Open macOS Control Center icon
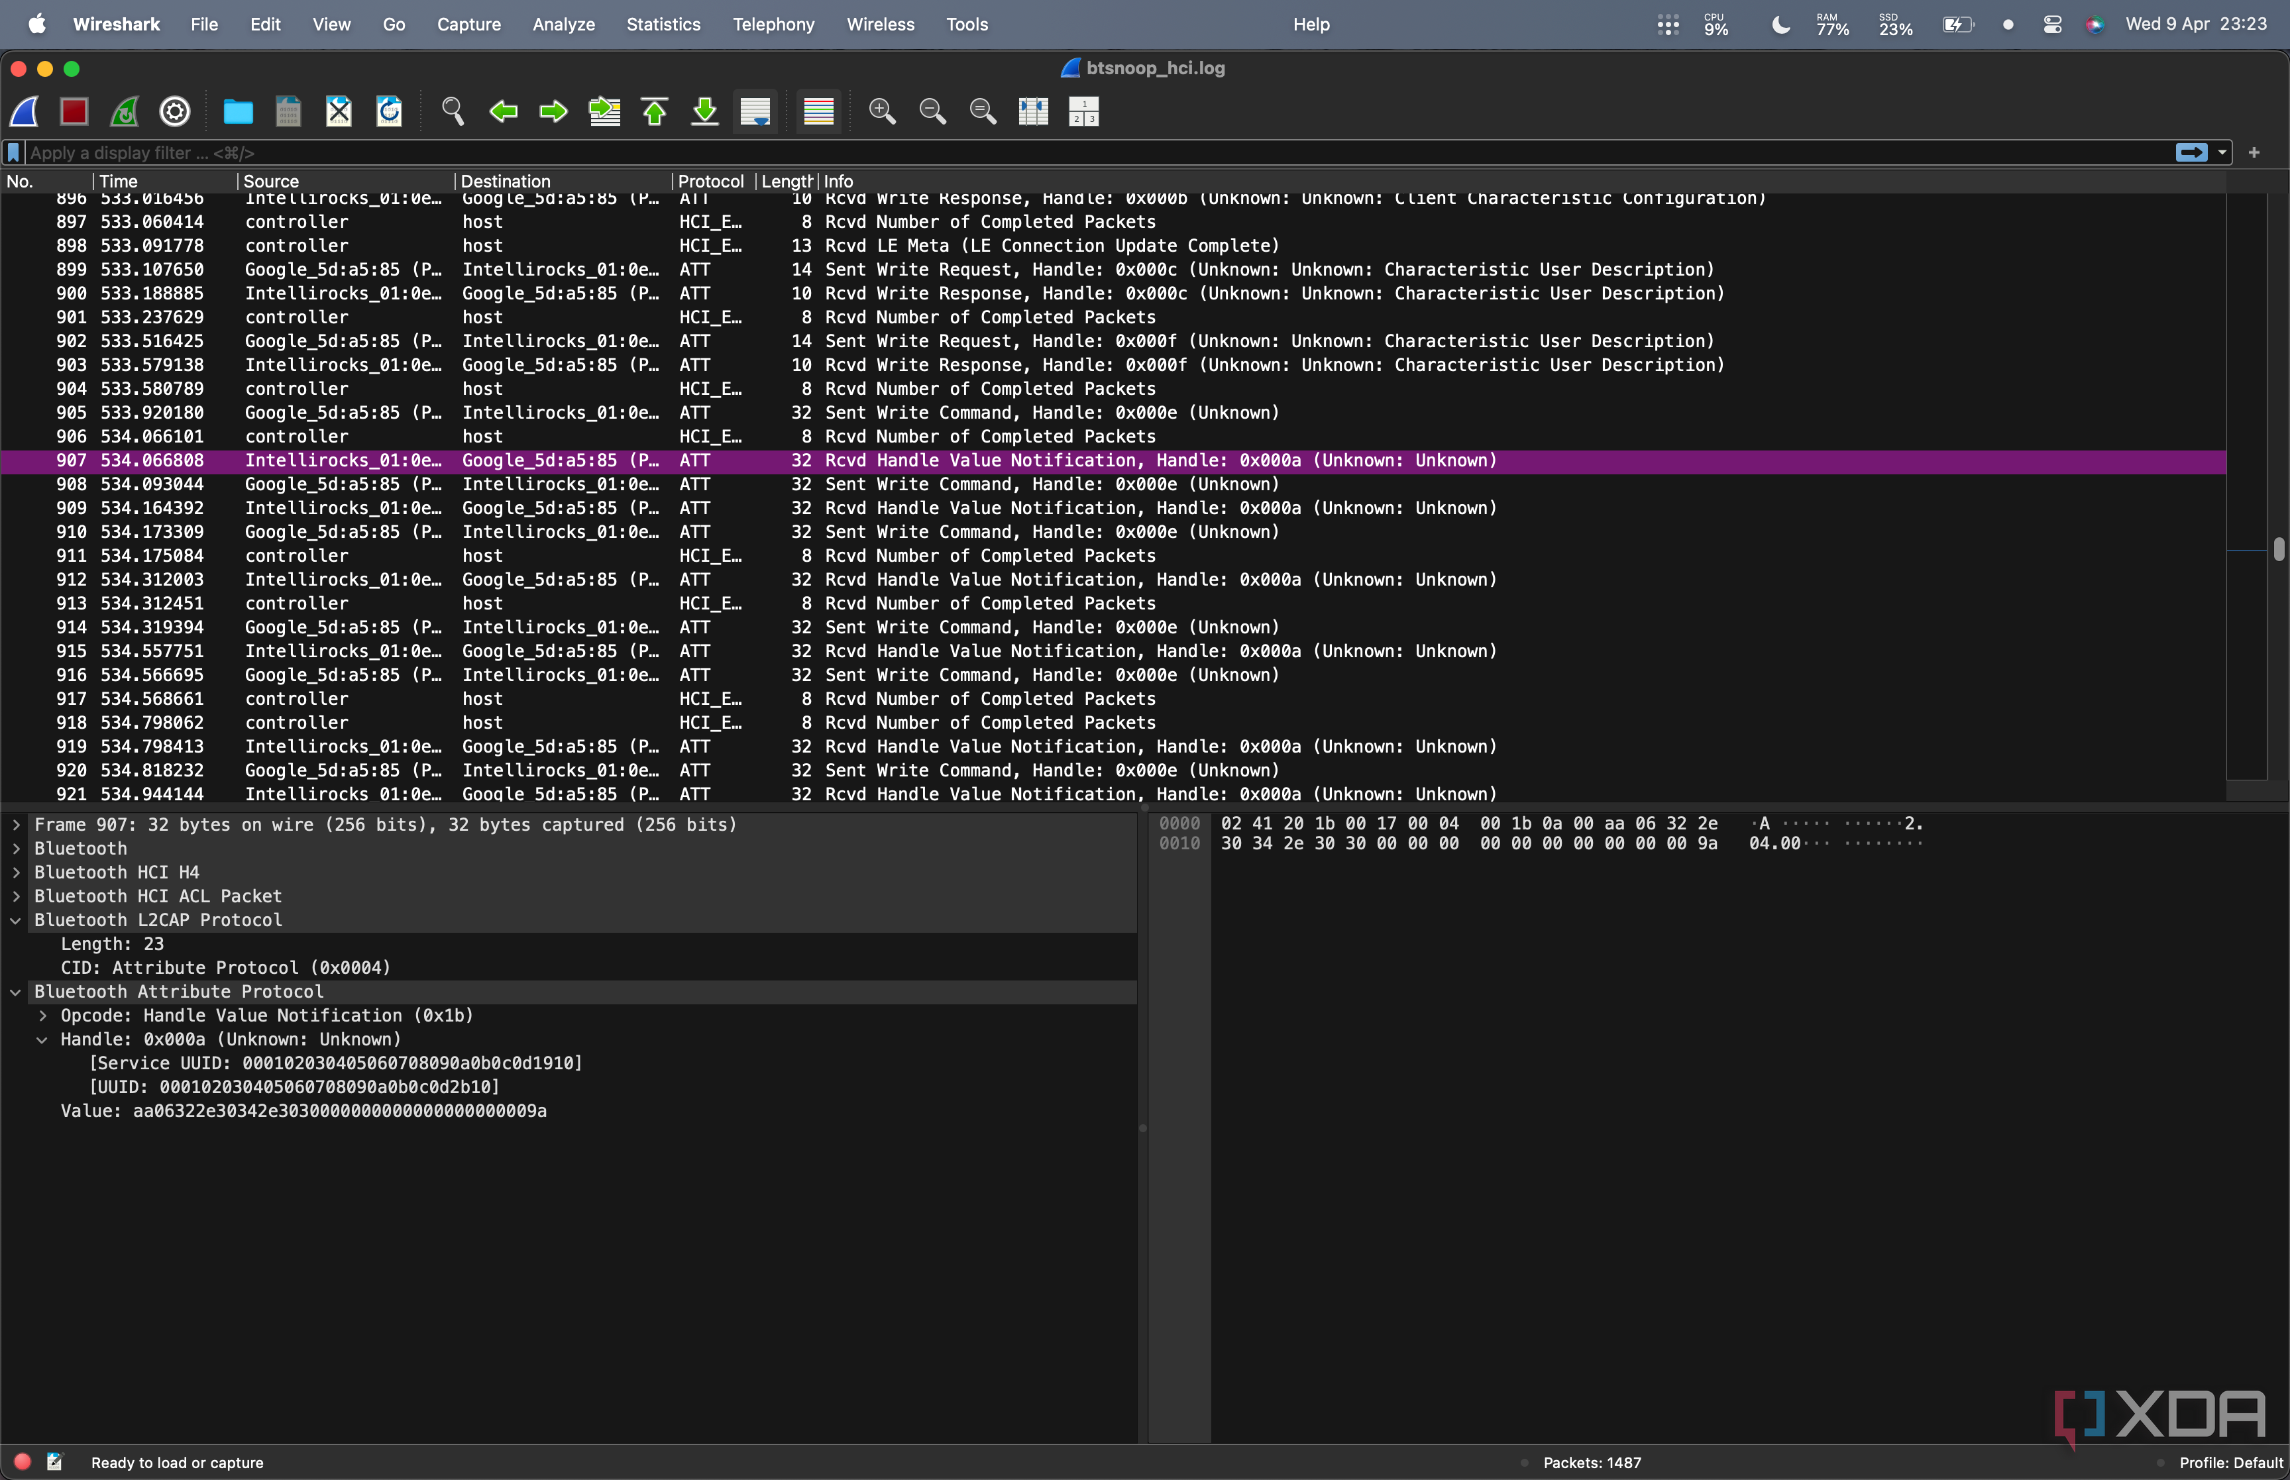 pos(2051,25)
